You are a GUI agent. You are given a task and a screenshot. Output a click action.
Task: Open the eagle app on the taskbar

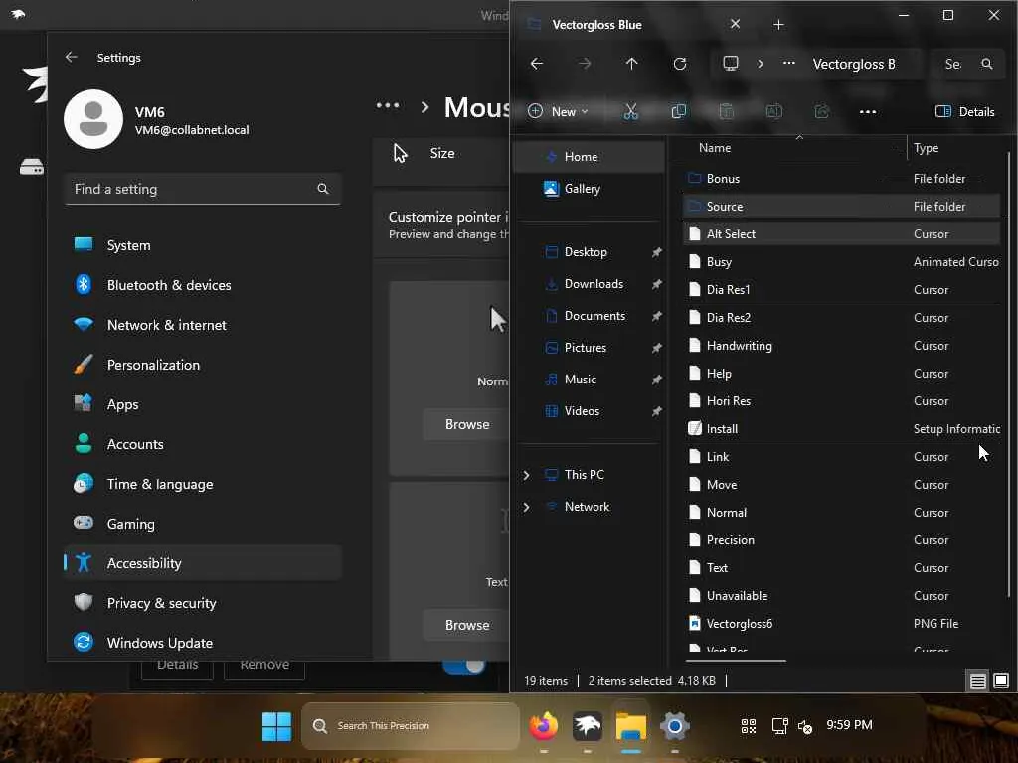587,726
